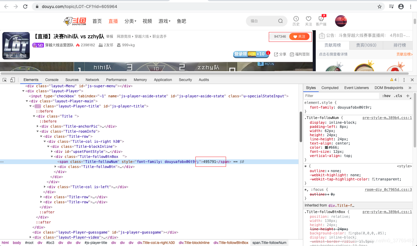Open the 游戏 dropdown in the navigation
This screenshot has height=246, width=417.
click(x=165, y=21)
